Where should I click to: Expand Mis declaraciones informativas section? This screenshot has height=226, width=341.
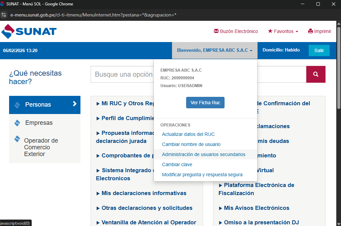point(141,193)
